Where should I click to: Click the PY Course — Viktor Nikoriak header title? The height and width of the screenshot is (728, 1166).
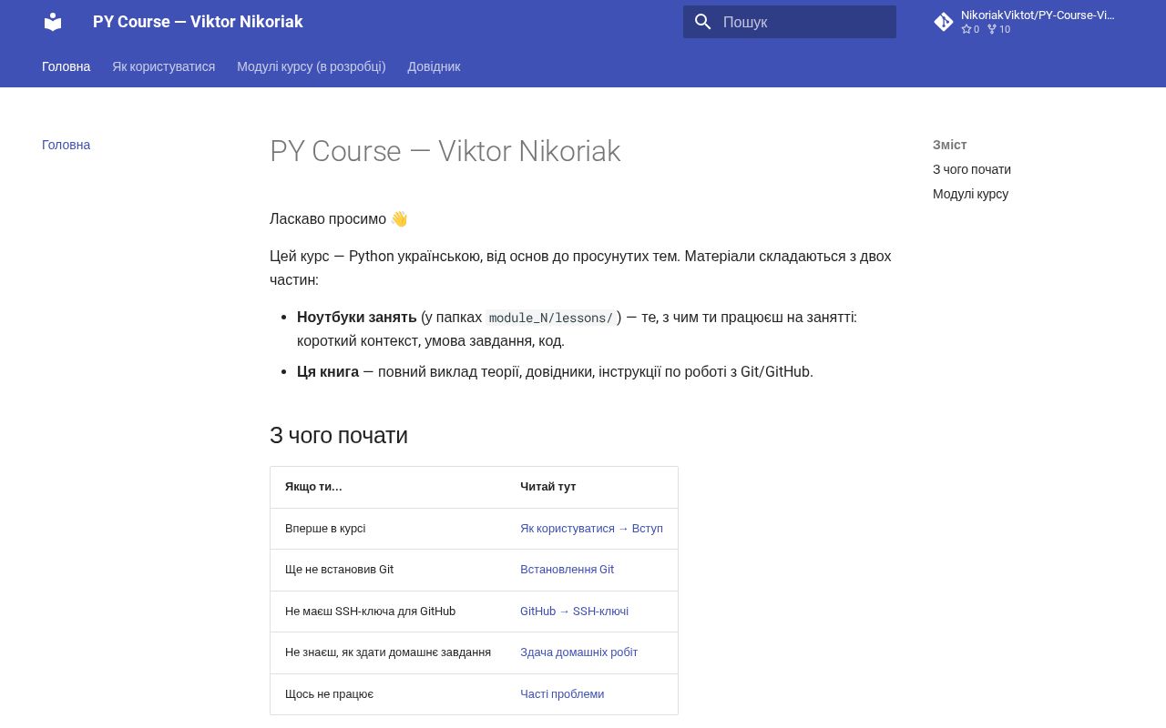tap(198, 22)
